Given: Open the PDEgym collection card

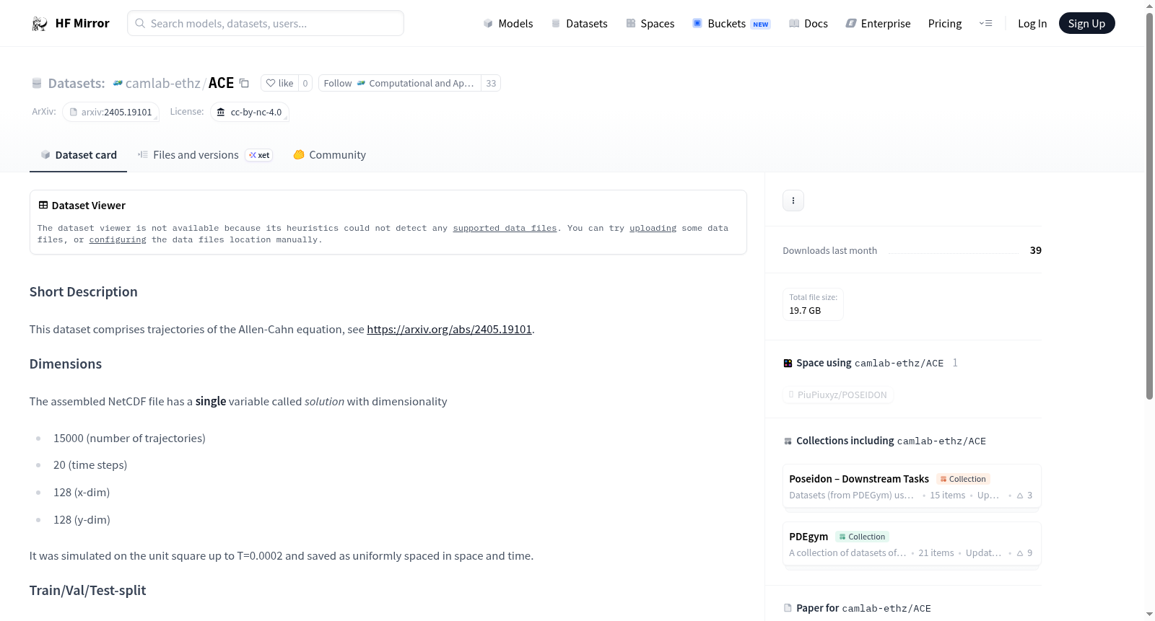Looking at the screenshot, I should click(x=912, y=545).
